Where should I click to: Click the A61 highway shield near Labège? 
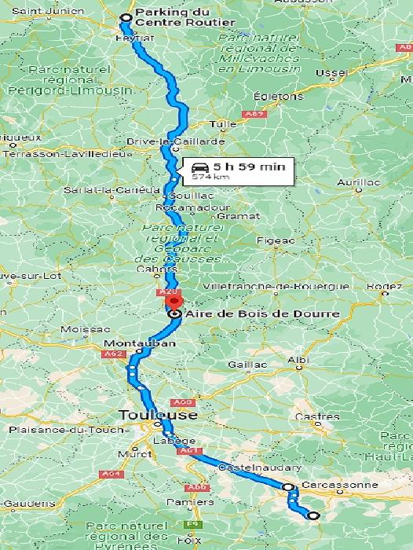click(x=190, y=451)
